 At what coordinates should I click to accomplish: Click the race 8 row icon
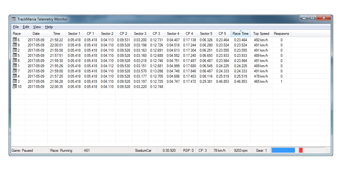[15, 61]
